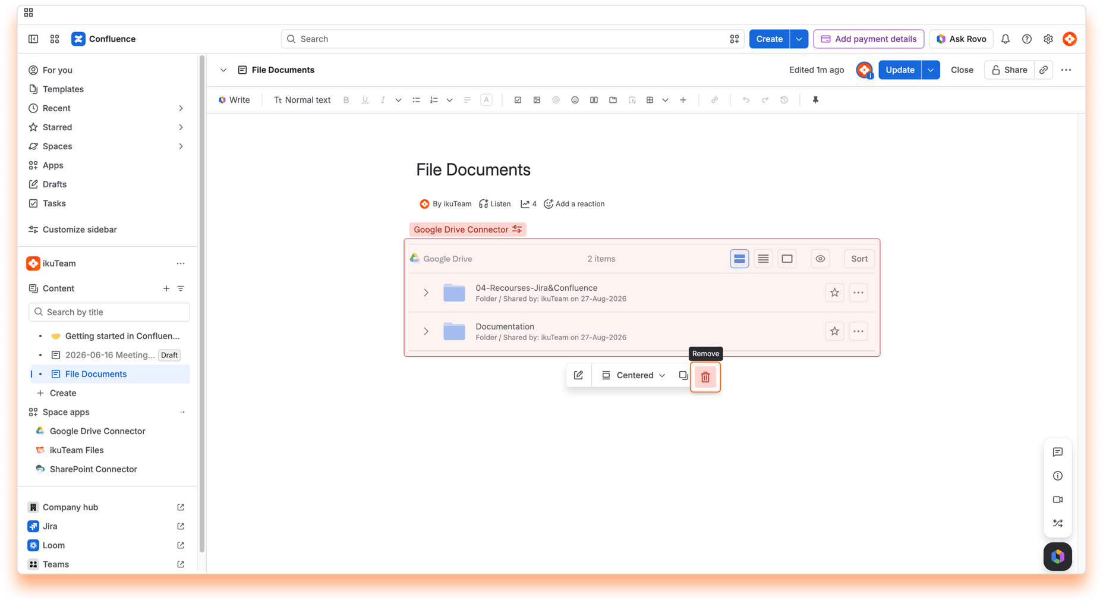Open the Create button dropdown arrow
The image size is (1103, 603).
[x=799, y=39]
